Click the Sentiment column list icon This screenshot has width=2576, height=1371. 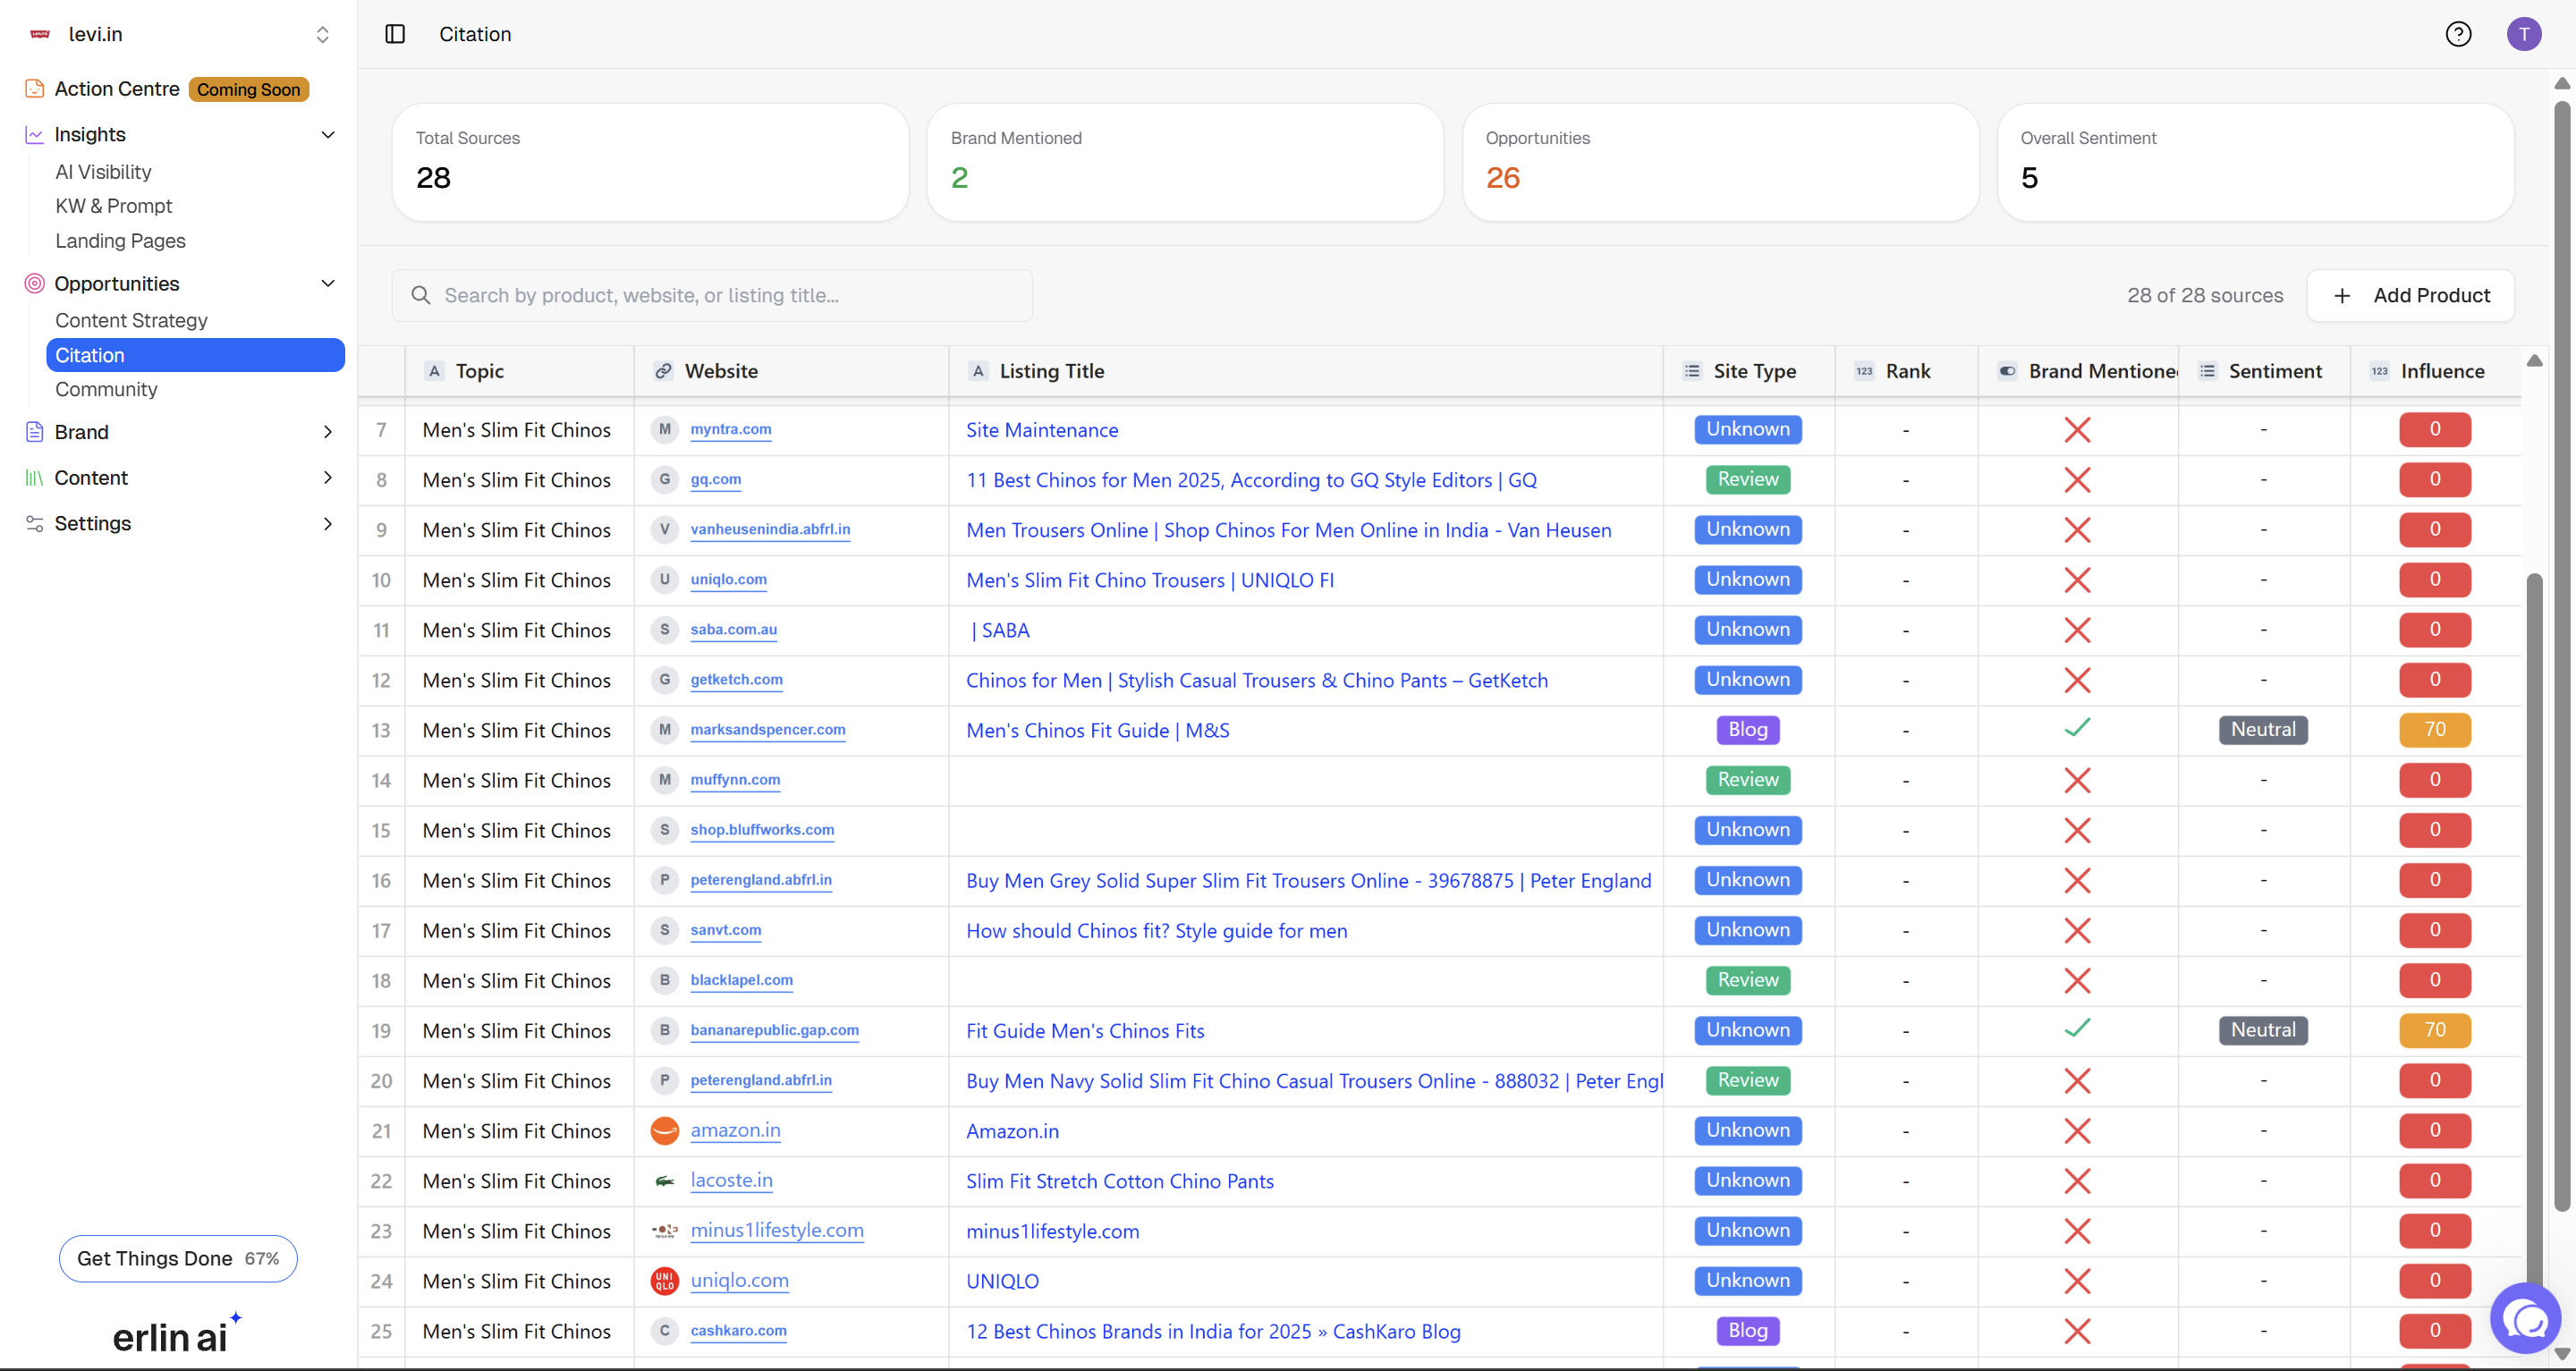coord(2207,371)
